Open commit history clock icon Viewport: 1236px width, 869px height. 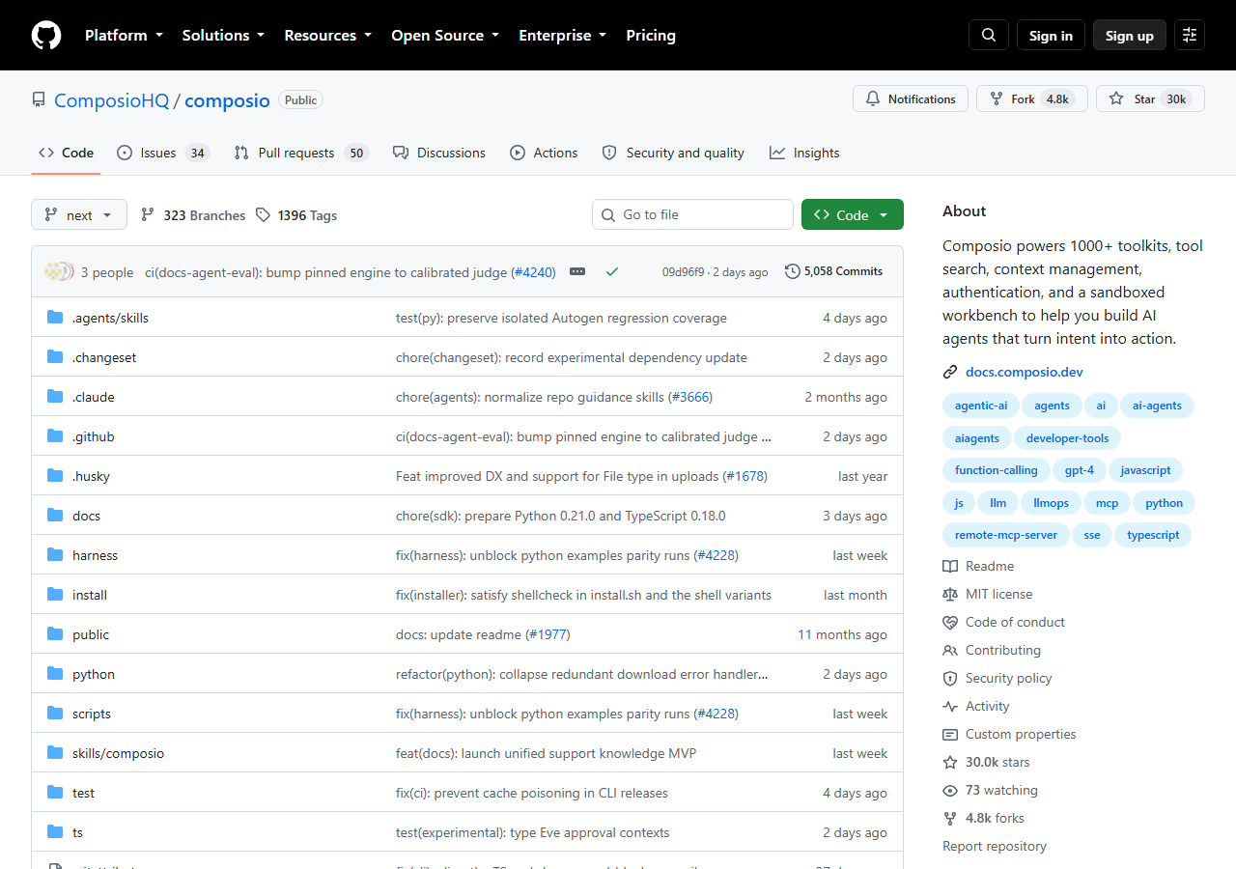(x=793, y=271)
